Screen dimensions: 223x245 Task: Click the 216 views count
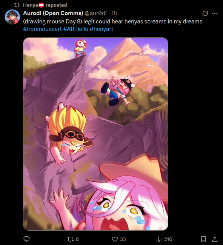tap(168, 239)
